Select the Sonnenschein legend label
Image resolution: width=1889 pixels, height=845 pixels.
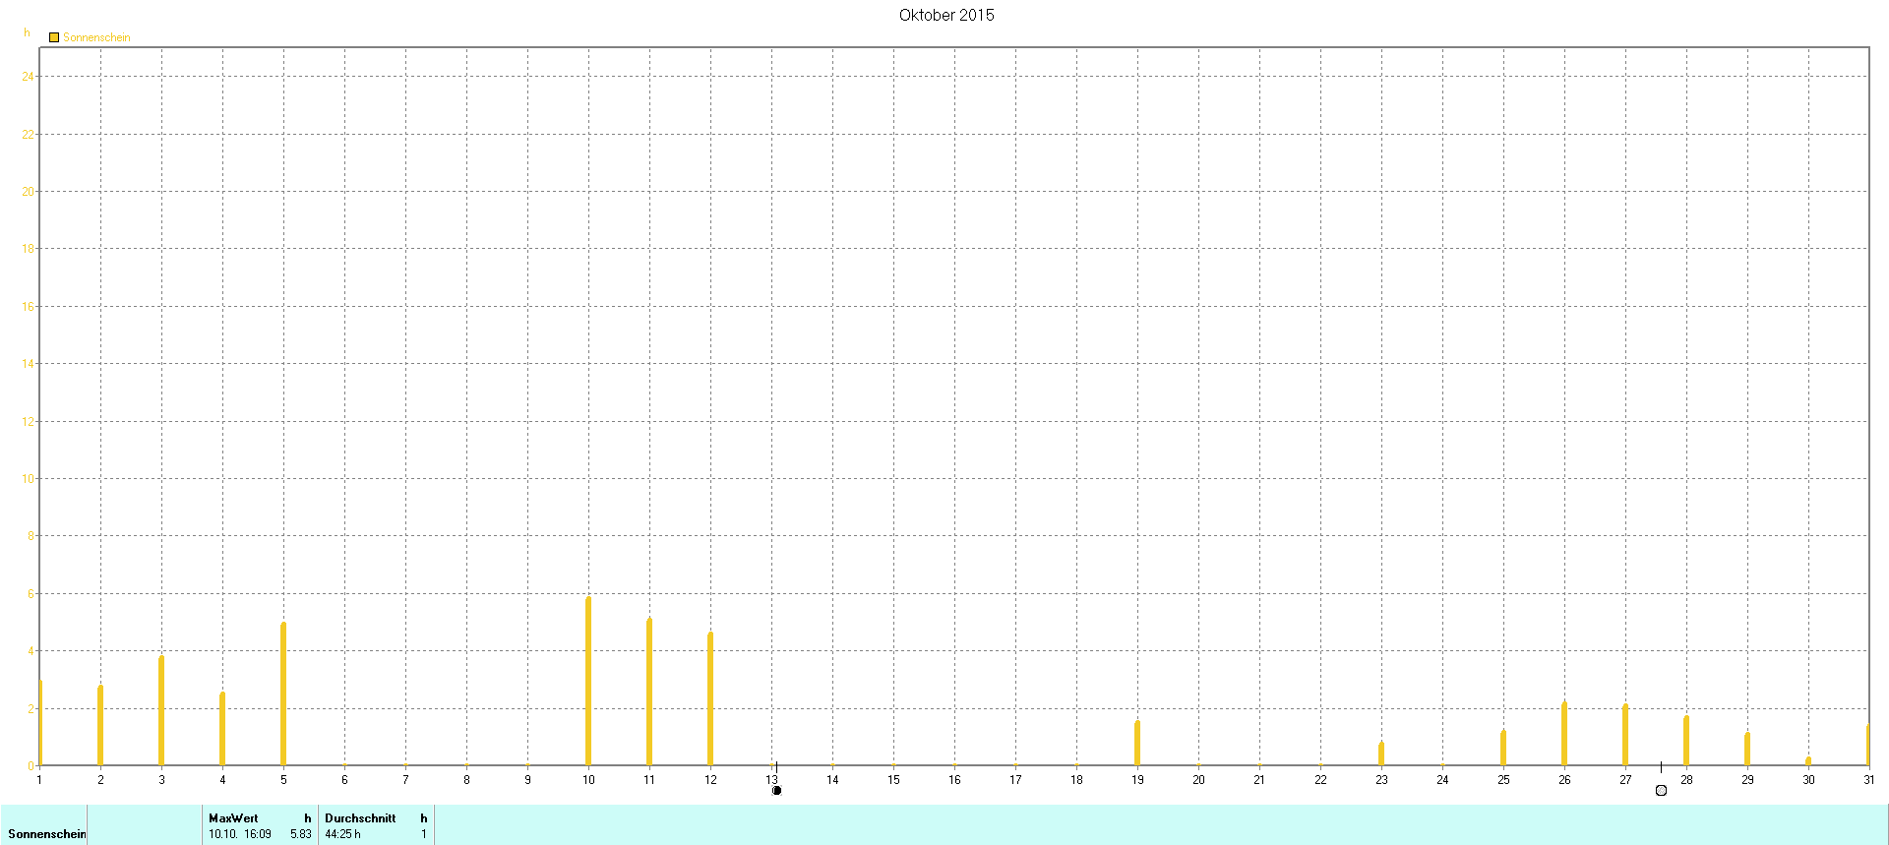pos(96,37)
